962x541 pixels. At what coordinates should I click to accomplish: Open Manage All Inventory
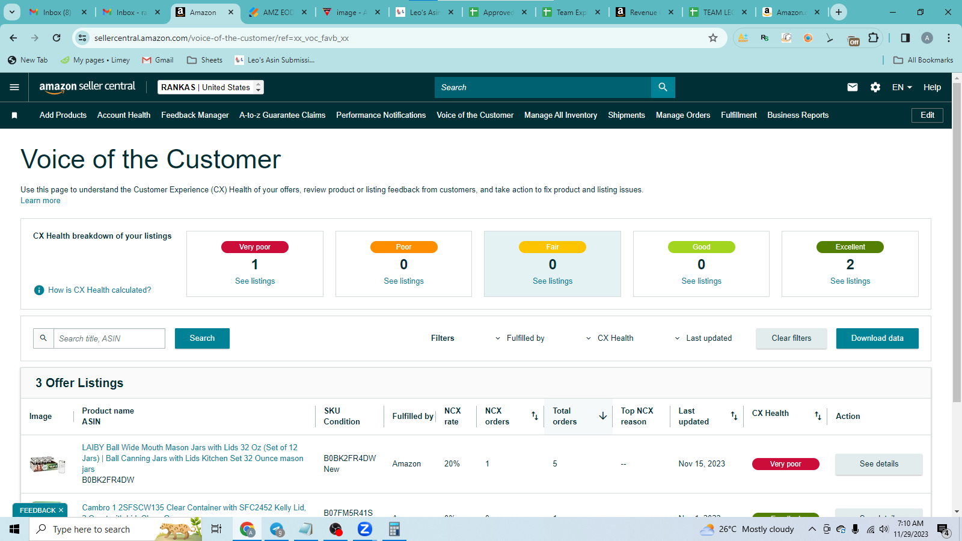coord(560,115)
